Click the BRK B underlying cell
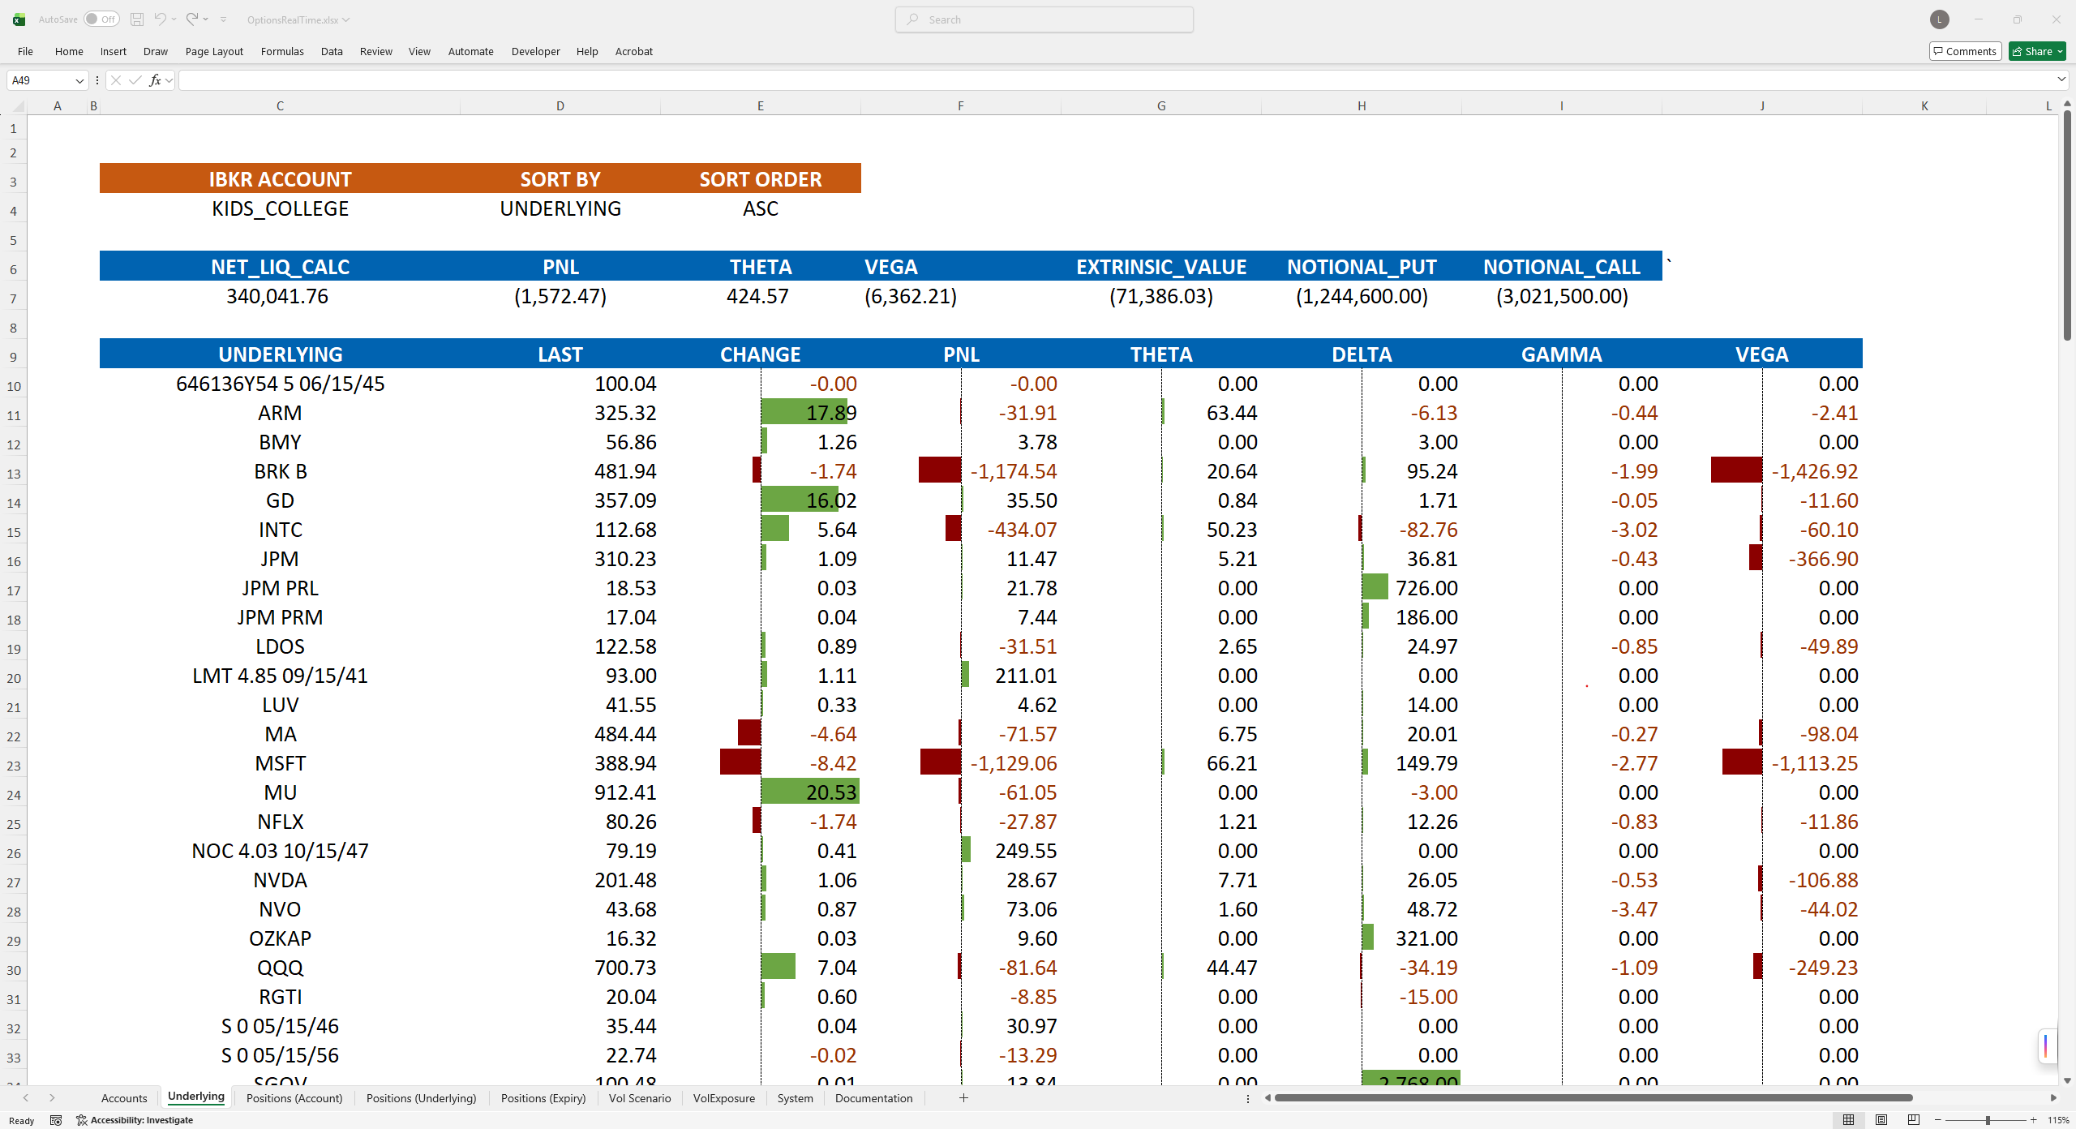Viewport: 2076px width, 1129px height. click(x=280, y=471)
